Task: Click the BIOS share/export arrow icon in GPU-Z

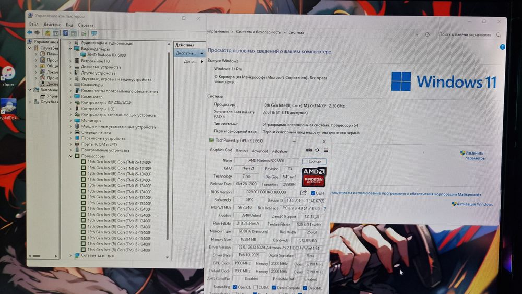Action: point(303,193)
